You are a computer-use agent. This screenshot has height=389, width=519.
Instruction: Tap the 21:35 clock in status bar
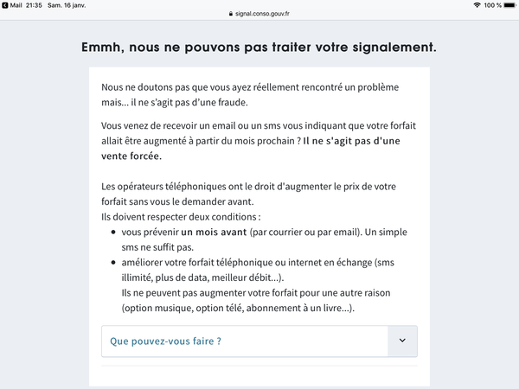33,5
